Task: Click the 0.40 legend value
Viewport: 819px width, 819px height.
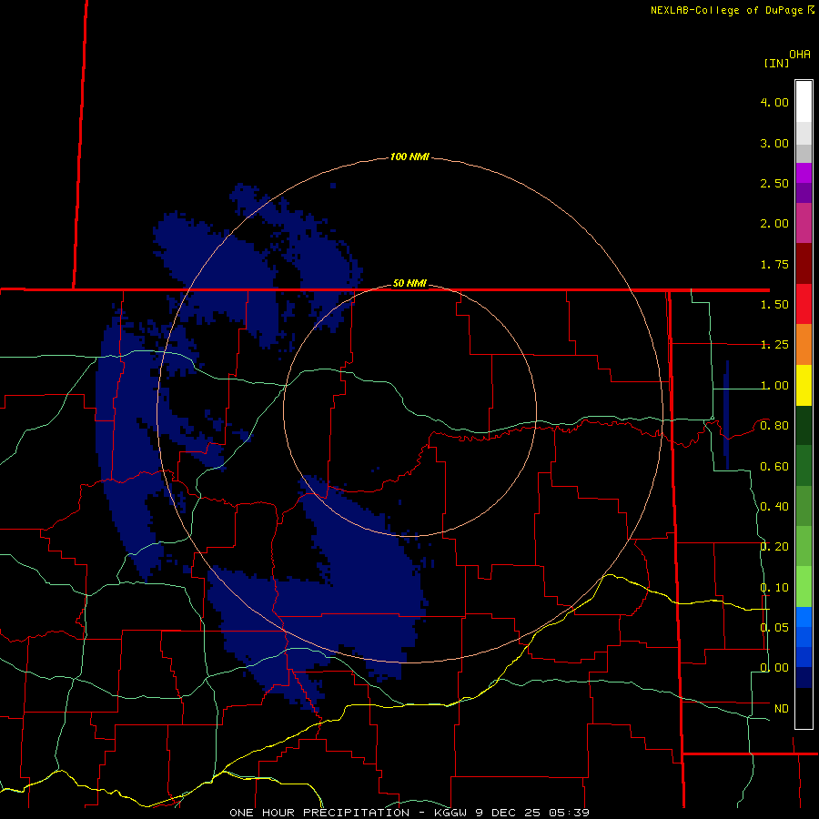Action: pos(774,507)
